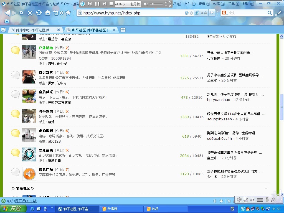This screenshot has width=284, height=213.
Task: Open the 网页评级 link in status bar
Action: click(26, 201)
